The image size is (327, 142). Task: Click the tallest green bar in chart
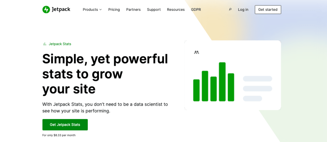pos(222,82)
